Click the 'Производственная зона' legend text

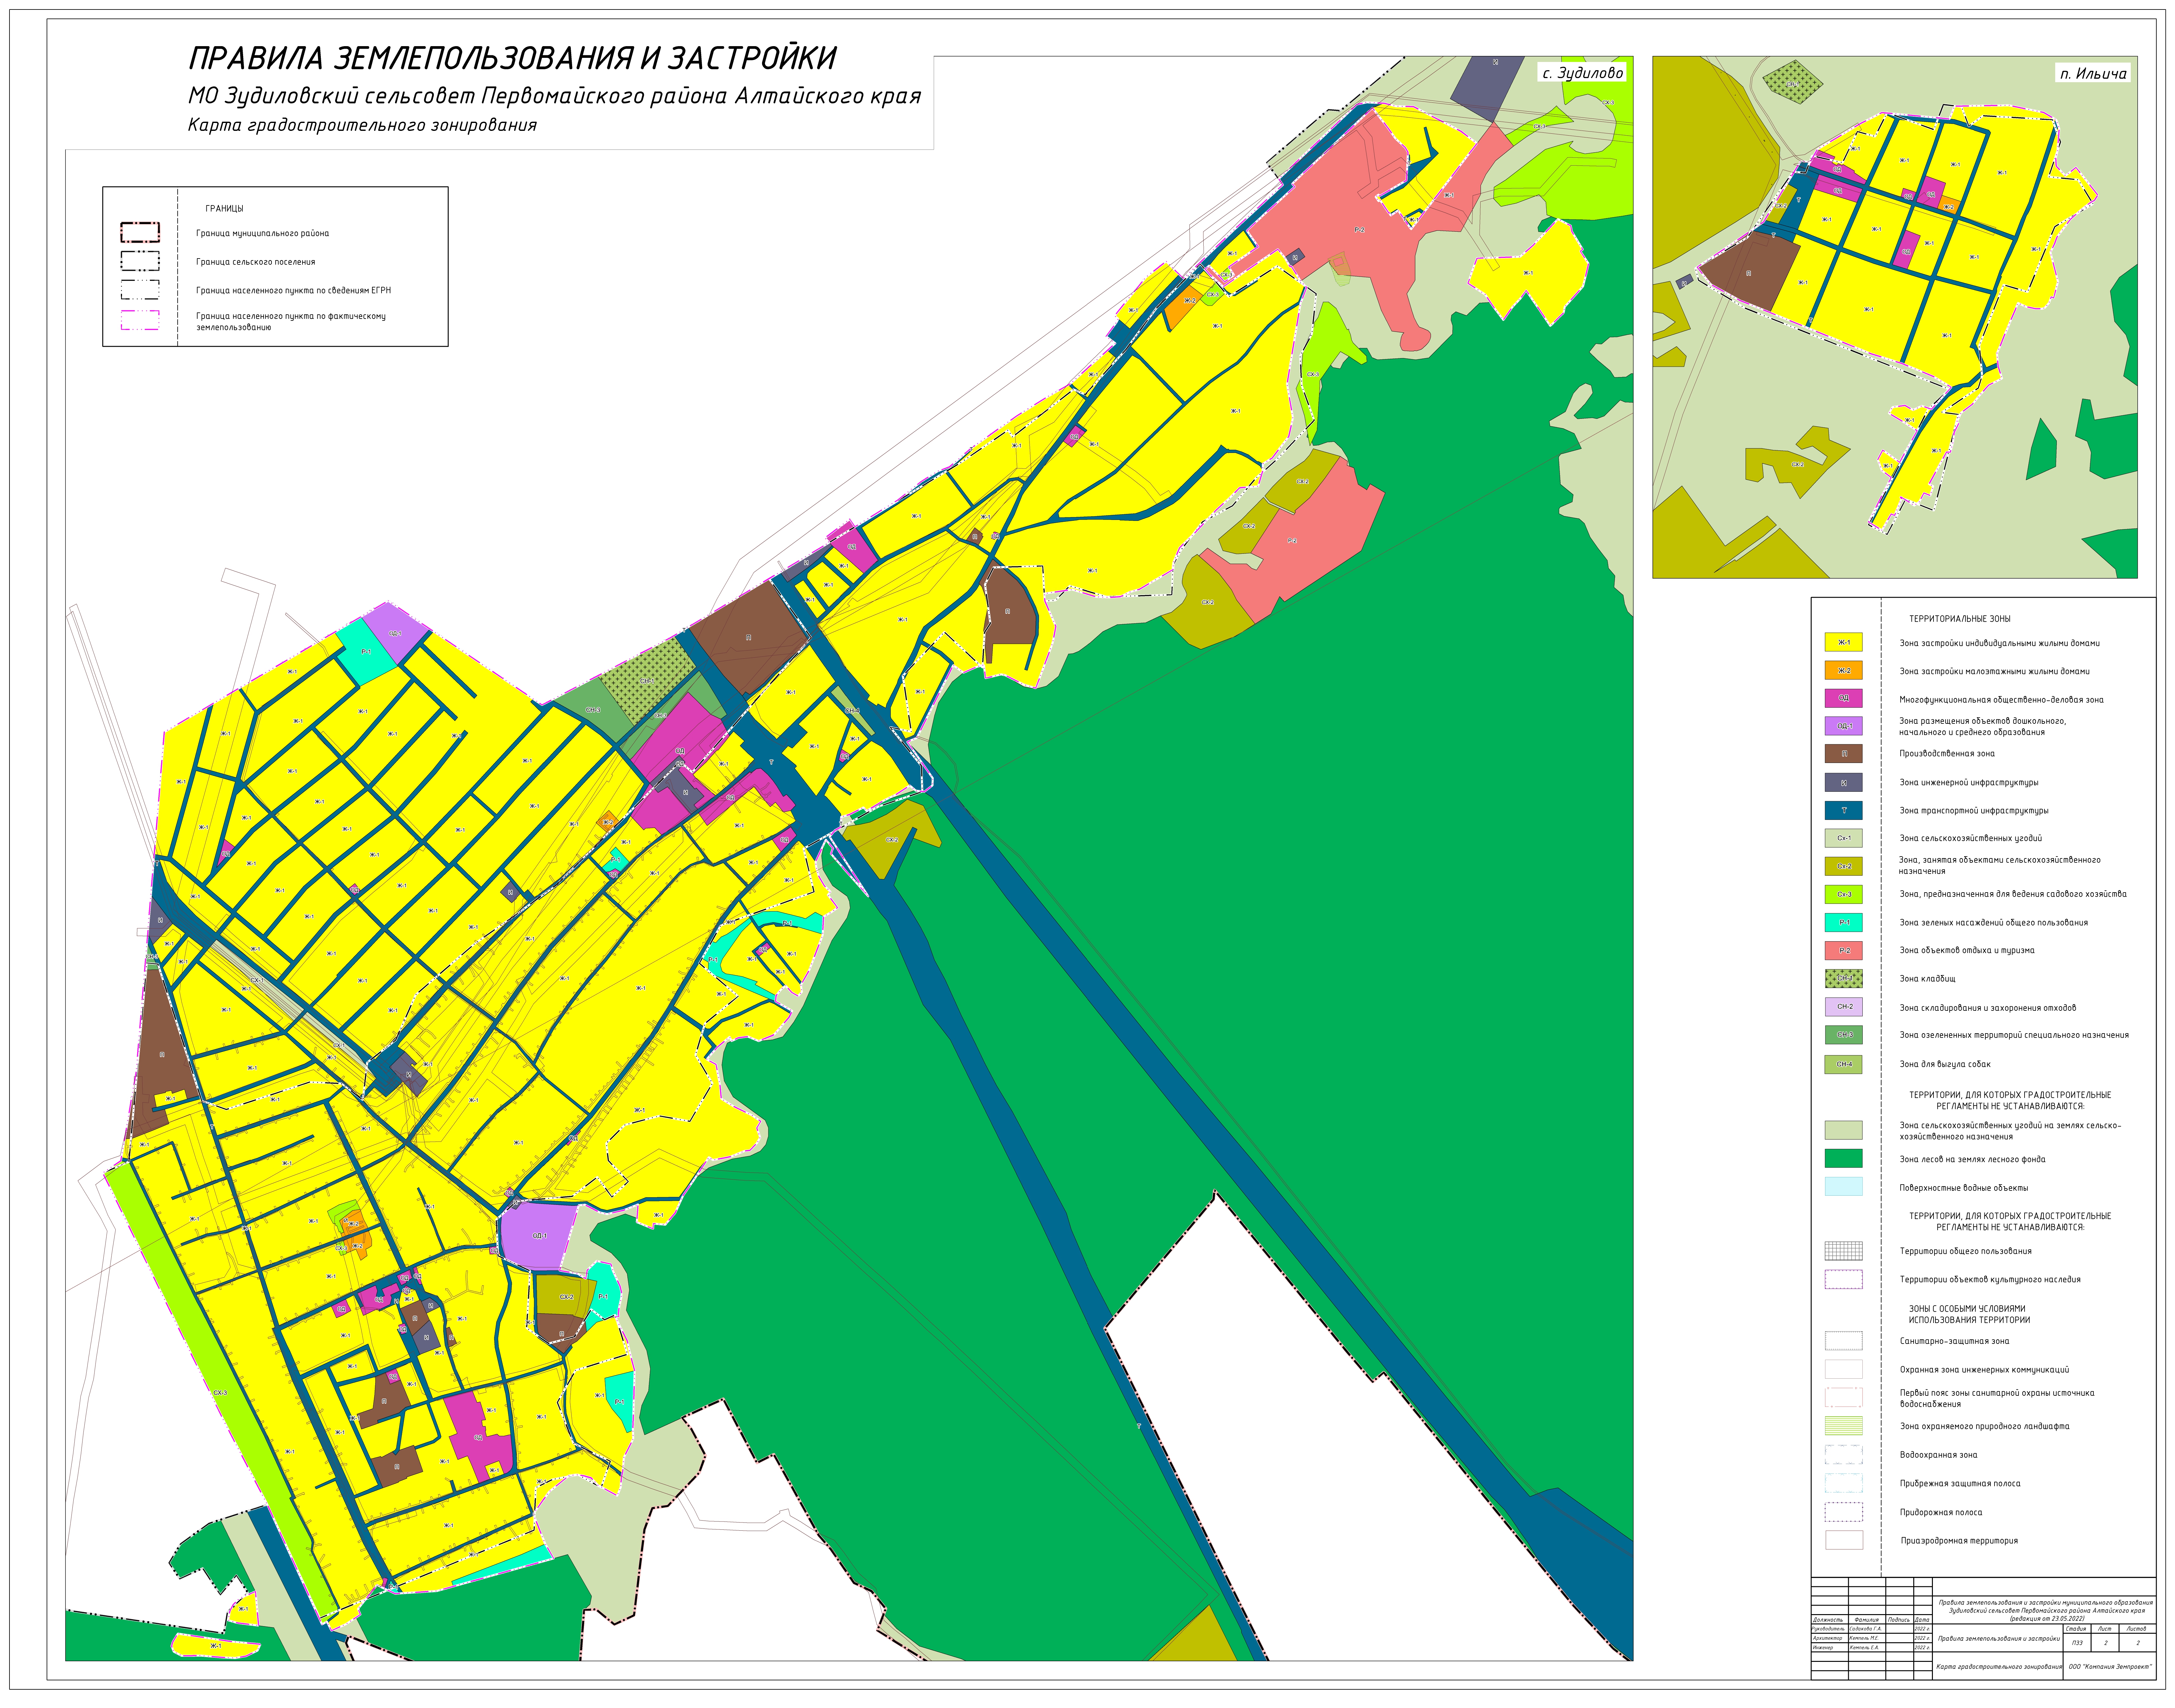[1947, 754]
